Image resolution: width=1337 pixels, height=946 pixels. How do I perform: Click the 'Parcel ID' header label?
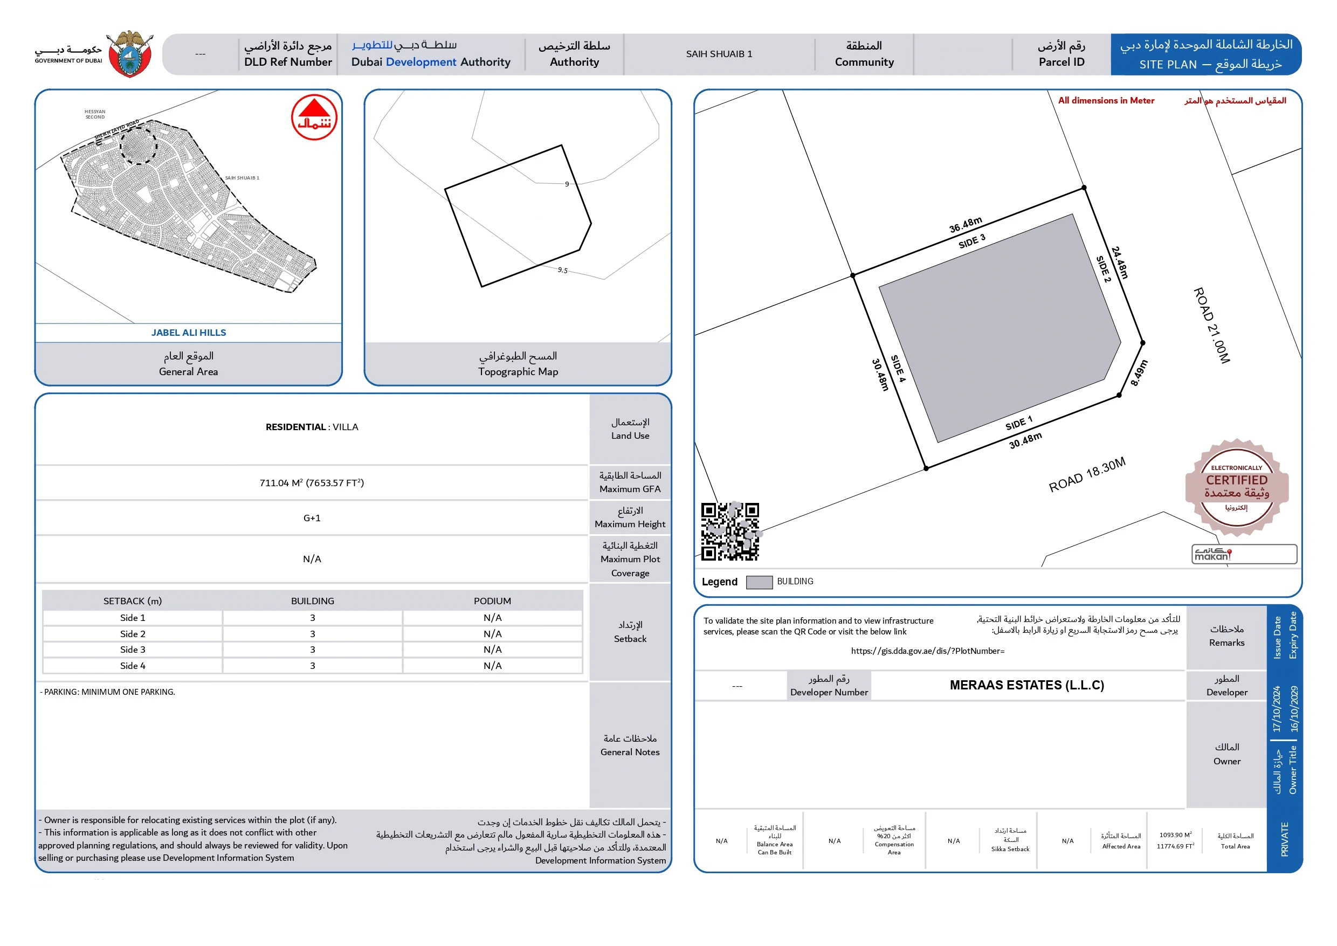point(1061,62)
